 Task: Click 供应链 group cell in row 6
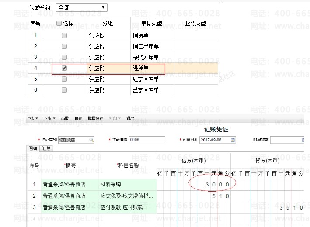(x=108, y=90)
